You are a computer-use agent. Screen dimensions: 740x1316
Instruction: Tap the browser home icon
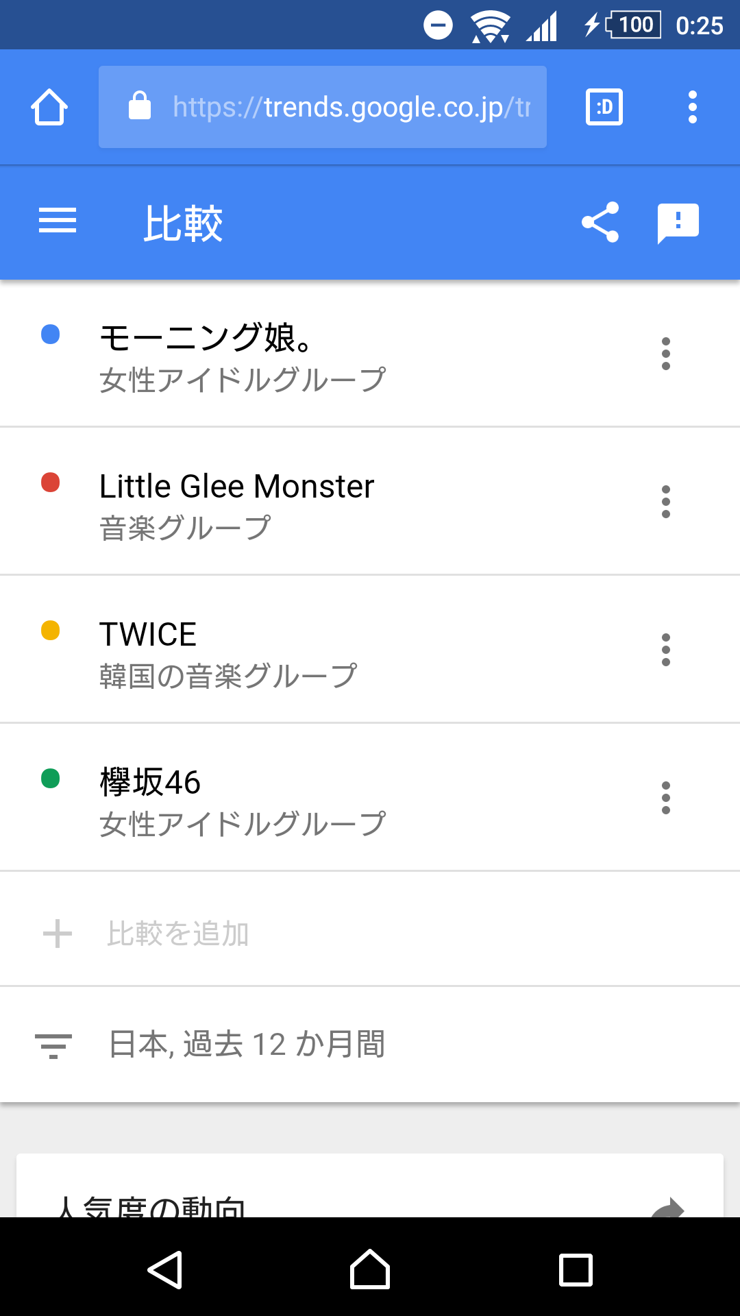point(49,107)
